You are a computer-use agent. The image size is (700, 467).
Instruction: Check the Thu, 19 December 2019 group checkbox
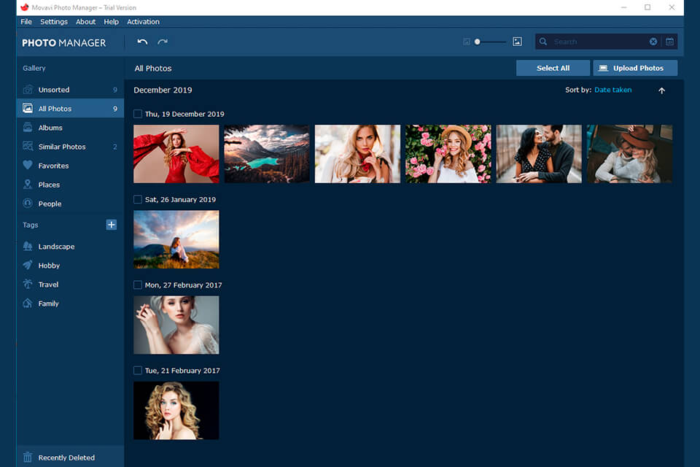pos(137,114)
